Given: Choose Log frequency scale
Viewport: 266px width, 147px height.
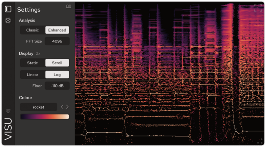Looking at the screenshot, I should point(57,75).
